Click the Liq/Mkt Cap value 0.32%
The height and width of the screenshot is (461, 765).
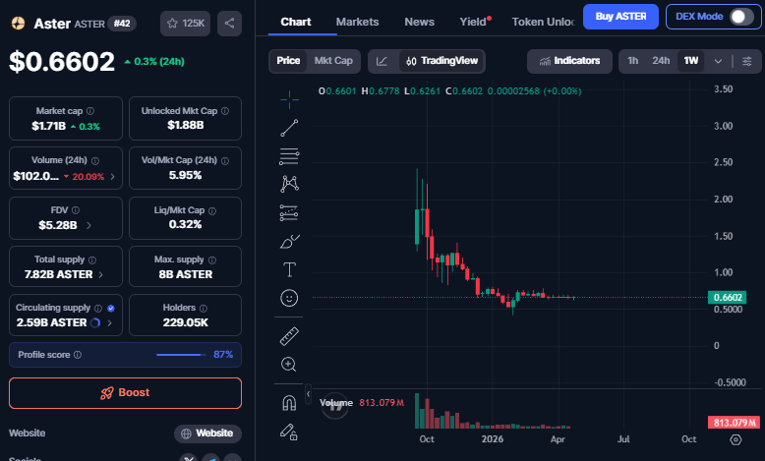coord(186,224)
